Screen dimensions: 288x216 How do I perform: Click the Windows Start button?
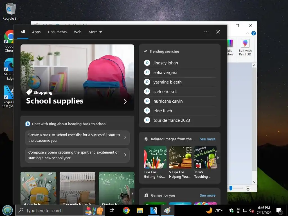click(8, 210)
